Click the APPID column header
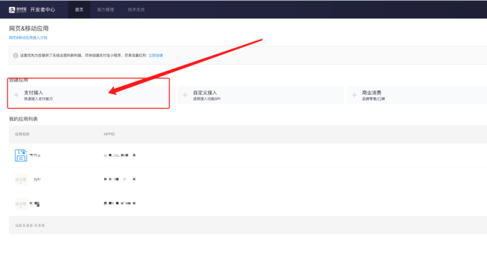The height and width of the screenshot is (270, 487). 109,134
